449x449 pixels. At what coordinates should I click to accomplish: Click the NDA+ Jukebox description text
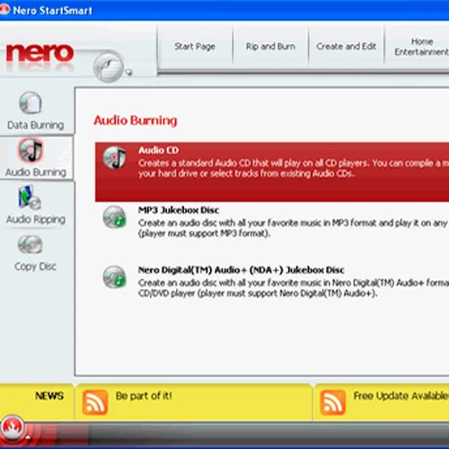click(x=294, y=288)
